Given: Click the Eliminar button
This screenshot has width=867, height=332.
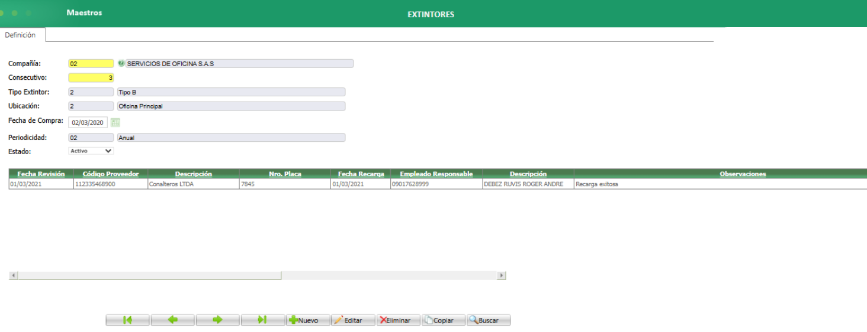Looking at the screenshot, I should point(399,320).
